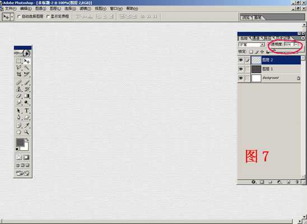Open the 图层 menu

coord(55,8)
